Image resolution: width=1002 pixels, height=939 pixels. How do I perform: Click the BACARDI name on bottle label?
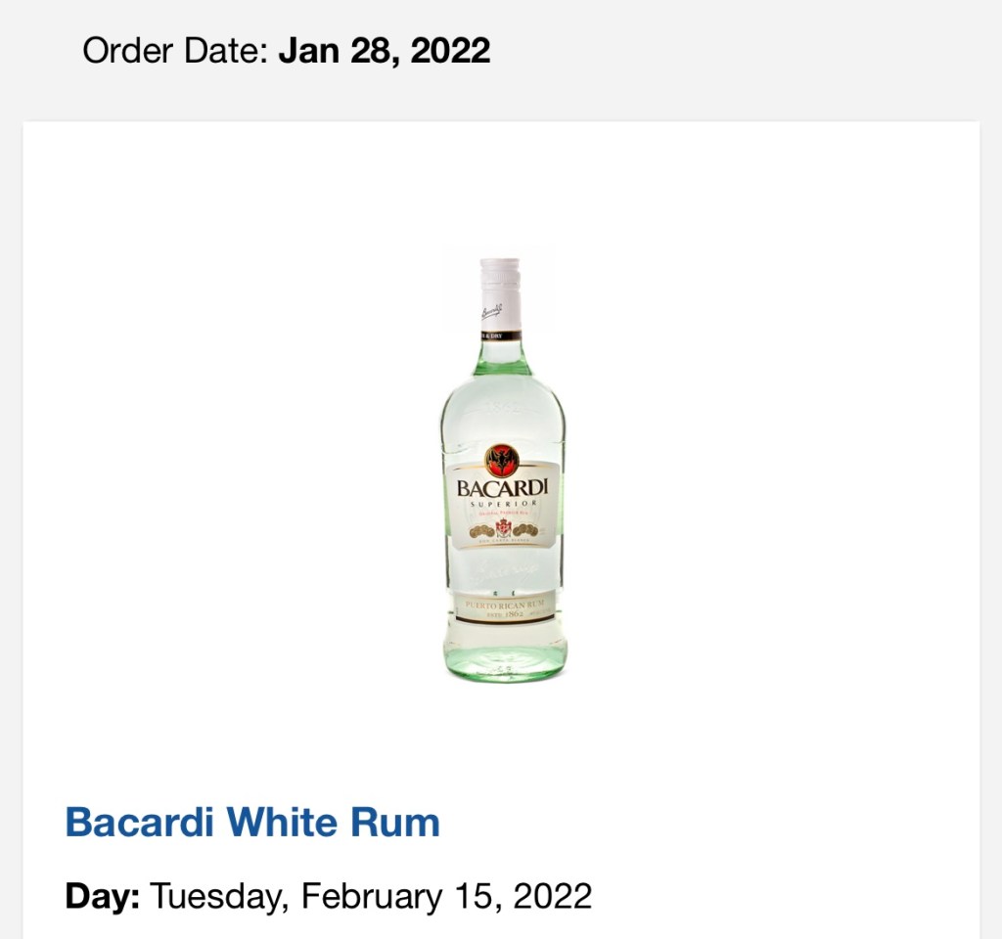click(502, 489)
